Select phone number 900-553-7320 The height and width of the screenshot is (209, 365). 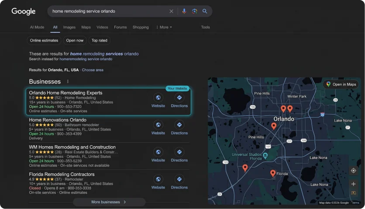(69, 106)
